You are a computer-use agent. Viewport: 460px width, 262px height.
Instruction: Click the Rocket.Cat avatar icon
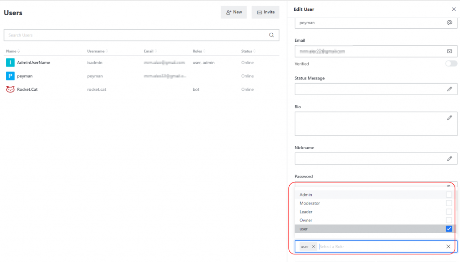click(x=10, y=89)
